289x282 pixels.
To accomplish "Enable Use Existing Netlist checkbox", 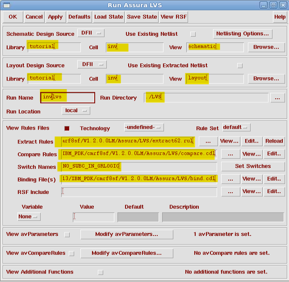I will (x=193, y=34).
